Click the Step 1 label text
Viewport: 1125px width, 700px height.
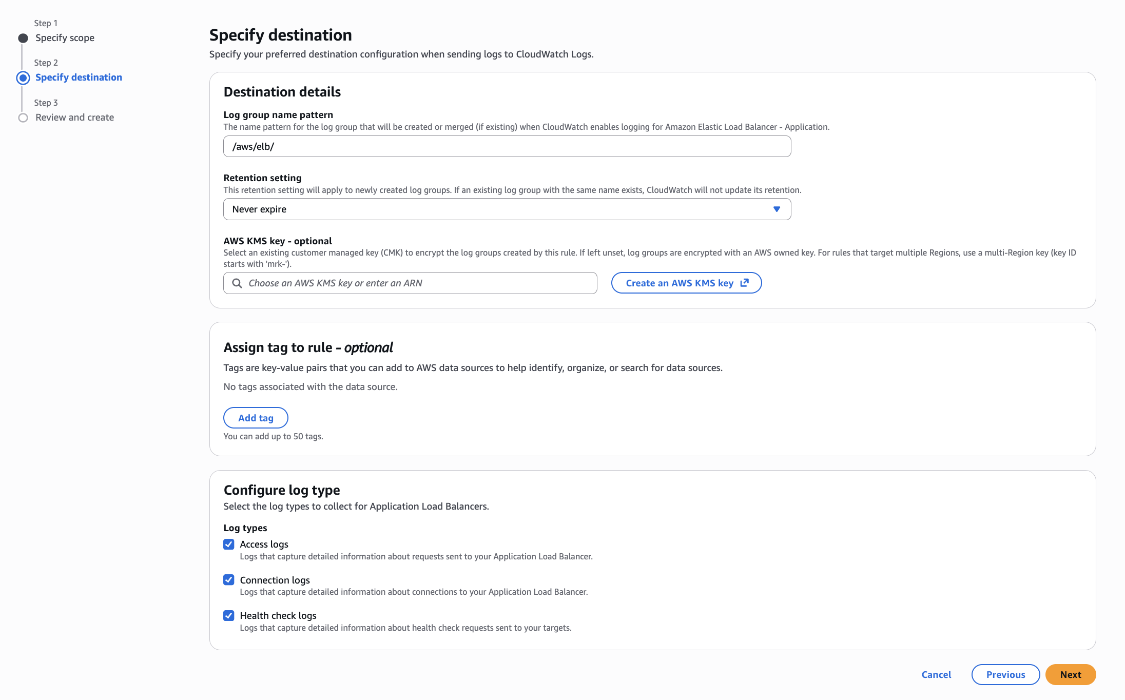click(46, 23)
